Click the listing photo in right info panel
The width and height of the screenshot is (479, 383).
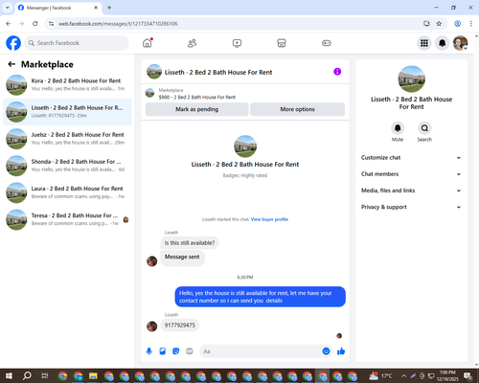click(x=411, y=79)
